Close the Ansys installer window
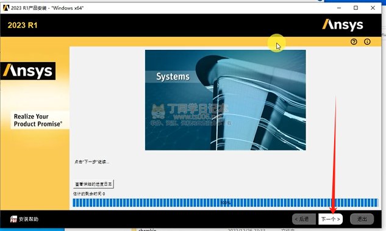The height and width of the screenshot is (231, 386). coord(373,8)
